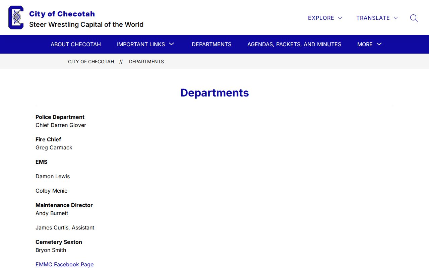This screenshot has height=268, width=429.
Task: Click the City of Checotah logo
Action: pos(16,17)
